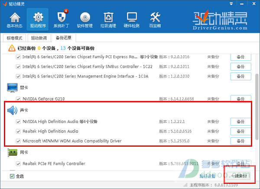Select version text 5.1.2535.0
Screen dimensions: 260x189
pos(180,141)
